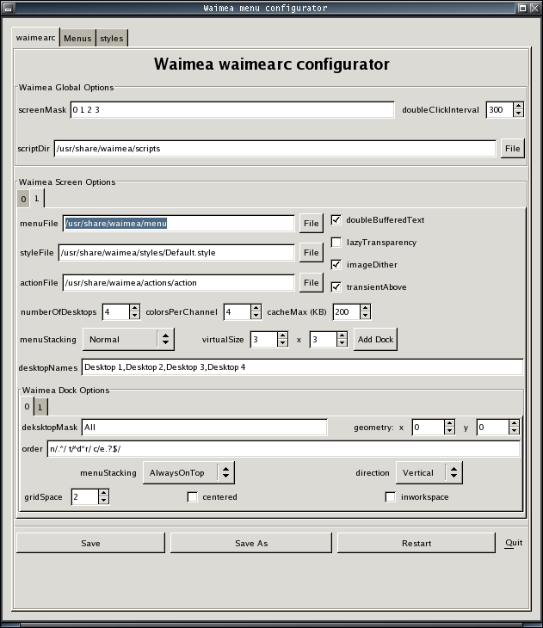Disable the doubleBufferedText checkbox
543x628 pixels.
coord(336,220)
